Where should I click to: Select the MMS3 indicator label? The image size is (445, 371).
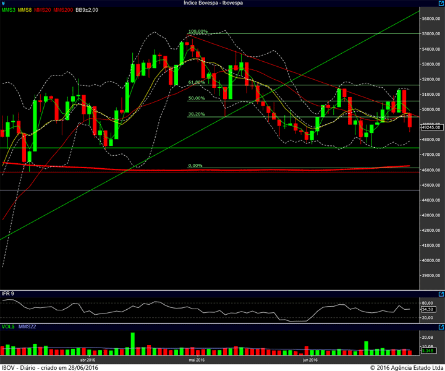click(8, 10)
